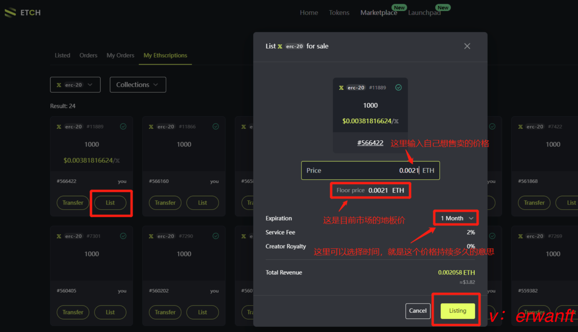The image size is (578, 332).
Task: Expand the X erc-20 token dropdown
Action: point(75,85)
